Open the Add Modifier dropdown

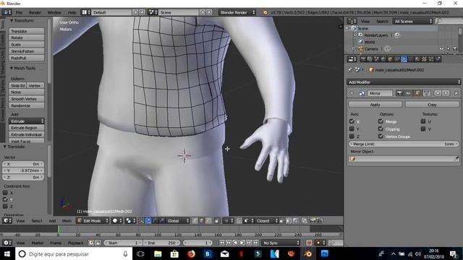pyautogui.click(x=404, y=82)
